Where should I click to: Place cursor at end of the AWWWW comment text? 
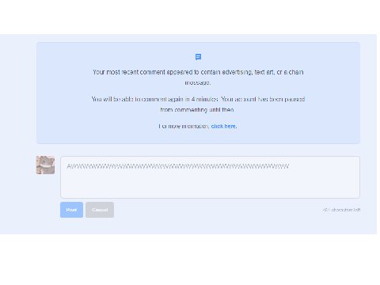point(290,166)
